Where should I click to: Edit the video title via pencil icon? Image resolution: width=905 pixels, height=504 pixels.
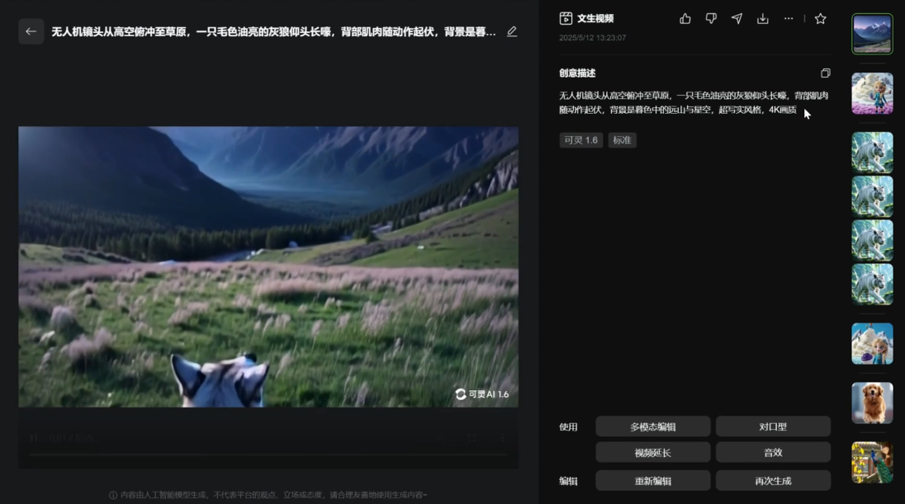[512, 31]
